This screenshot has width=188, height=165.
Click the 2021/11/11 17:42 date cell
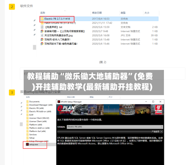click(x=102, y=23)
